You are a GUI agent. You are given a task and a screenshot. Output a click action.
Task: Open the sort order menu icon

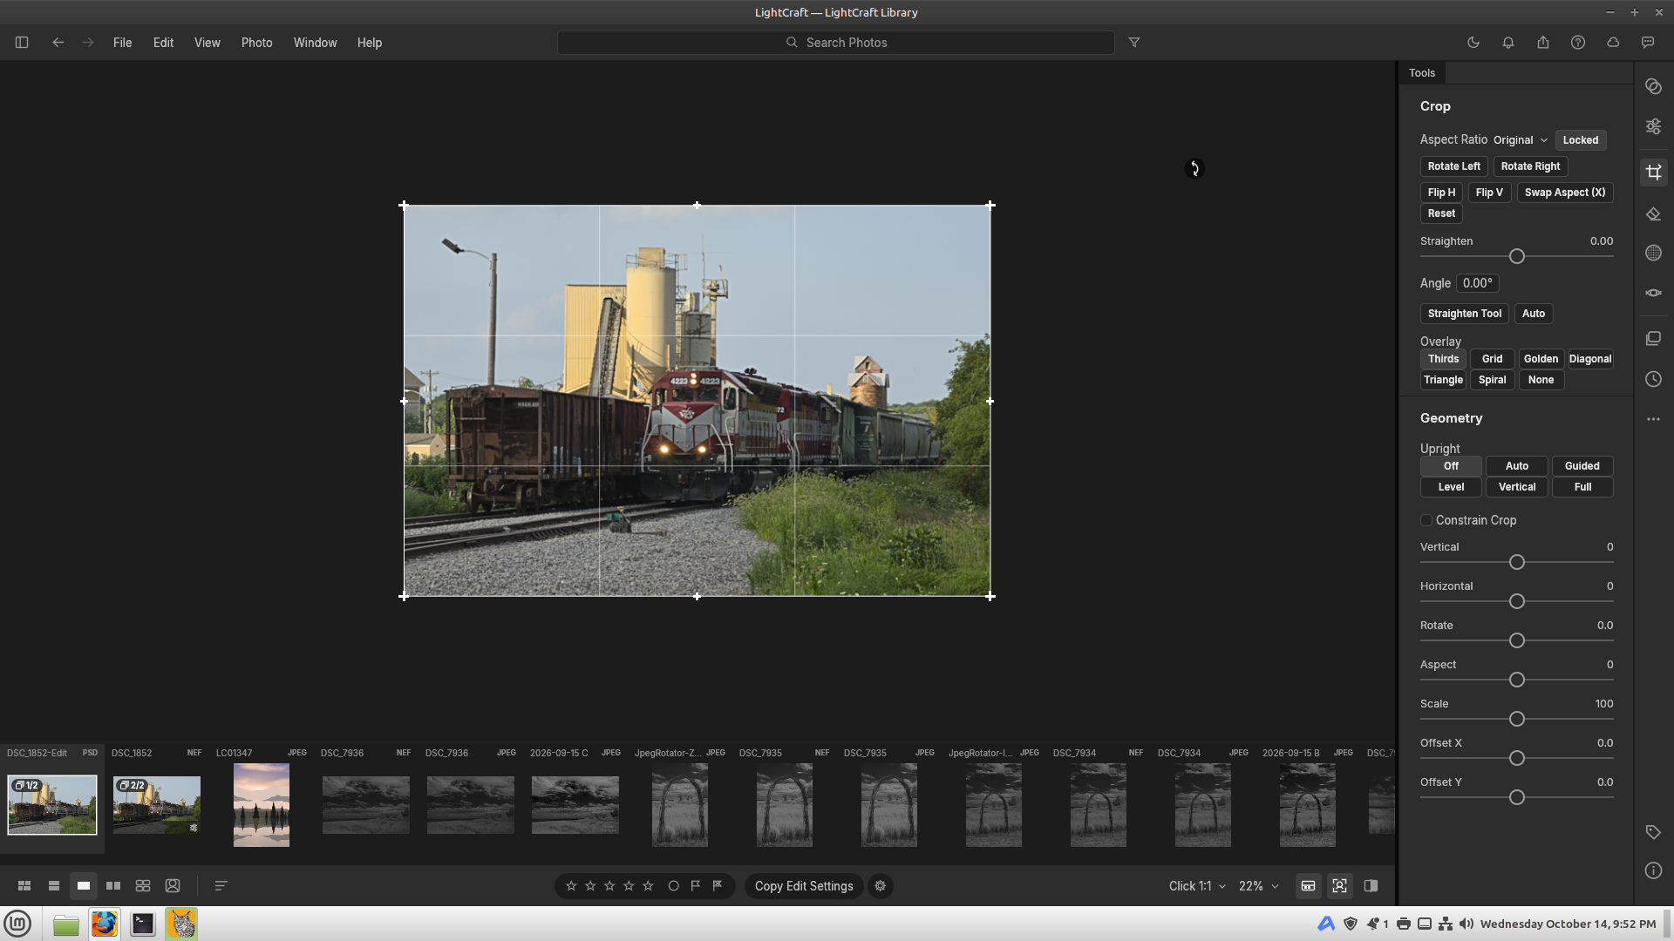click(x=221, y=885)
